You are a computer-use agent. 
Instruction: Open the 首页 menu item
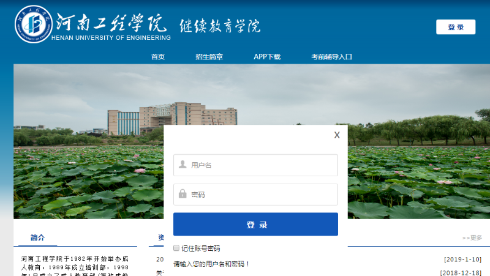158,56
